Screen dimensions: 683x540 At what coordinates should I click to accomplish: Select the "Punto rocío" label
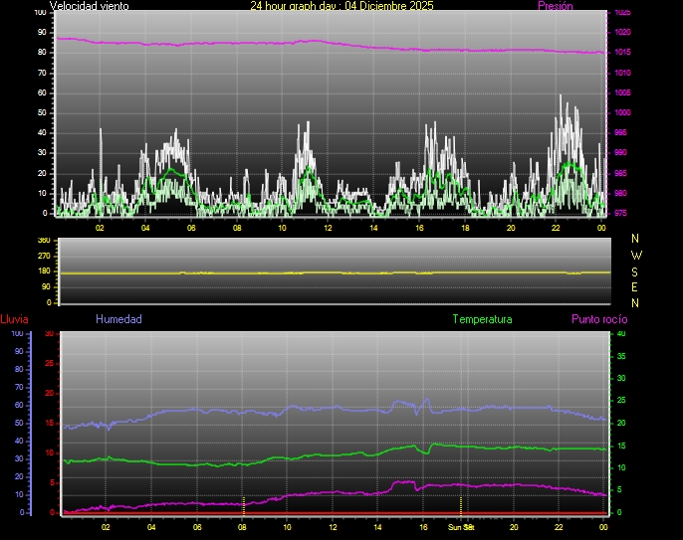(599, 319)
